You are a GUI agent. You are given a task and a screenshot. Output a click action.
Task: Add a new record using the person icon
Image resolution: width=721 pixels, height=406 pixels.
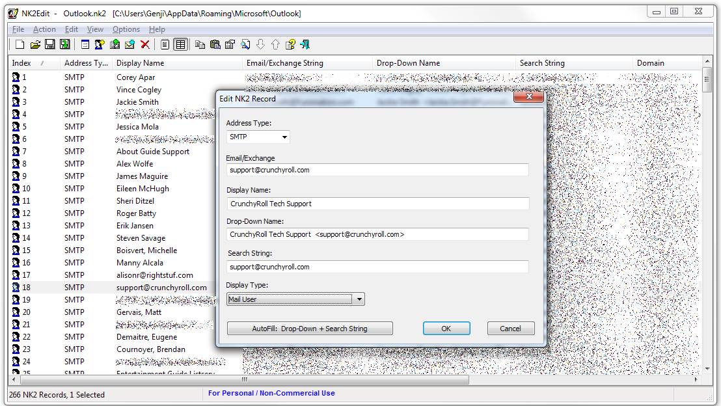click(100, 45)
